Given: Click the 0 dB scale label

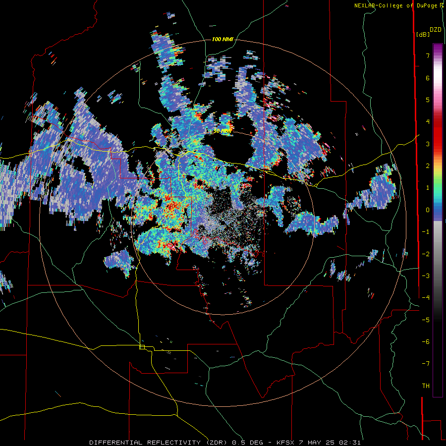Looking at the screenshot, I should pos(428,210).
